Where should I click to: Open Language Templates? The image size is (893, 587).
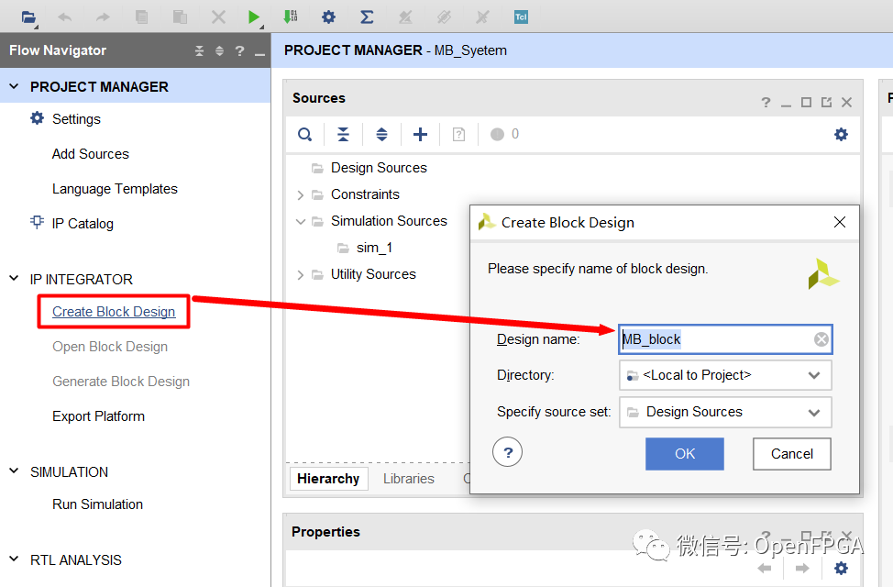[115, 189]
